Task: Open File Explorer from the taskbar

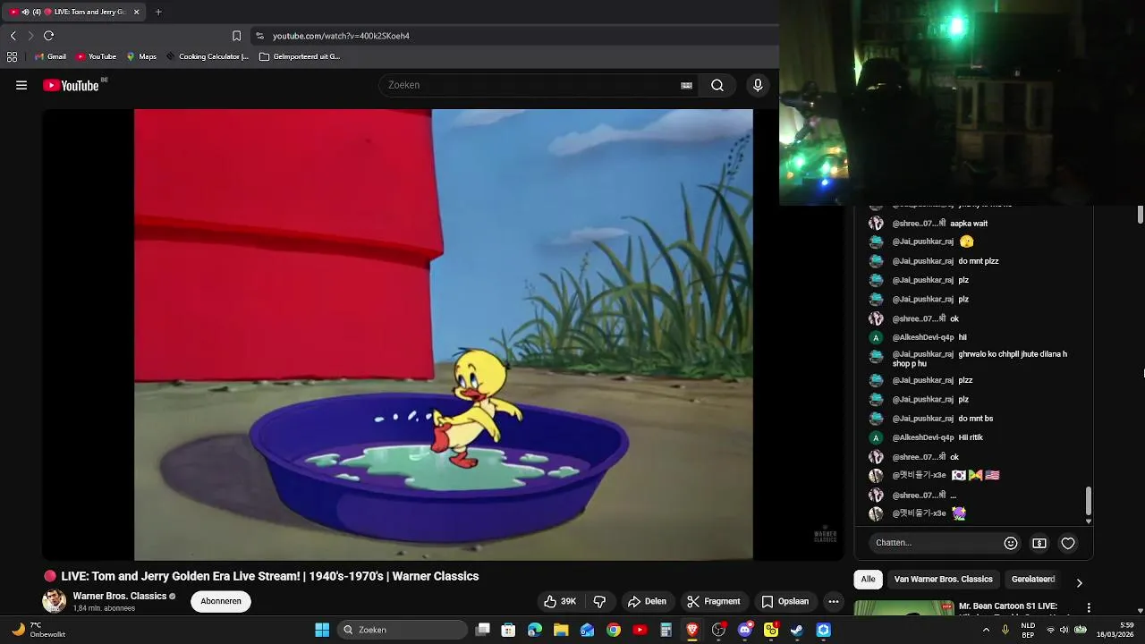Action: (x=561, y=630)
